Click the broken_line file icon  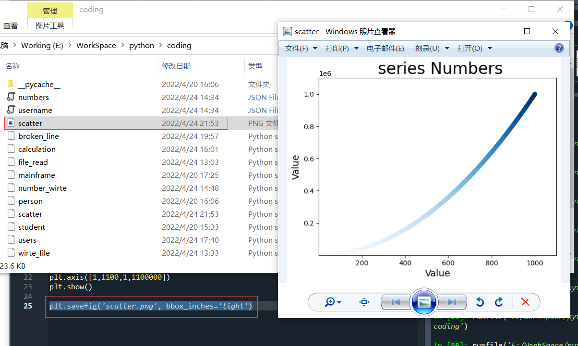tap(11, 136)
